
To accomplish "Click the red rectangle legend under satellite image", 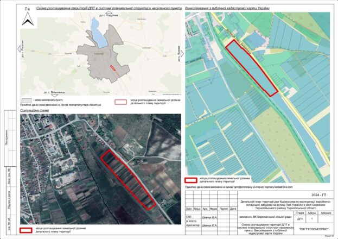I will click(x=27, y=229).
